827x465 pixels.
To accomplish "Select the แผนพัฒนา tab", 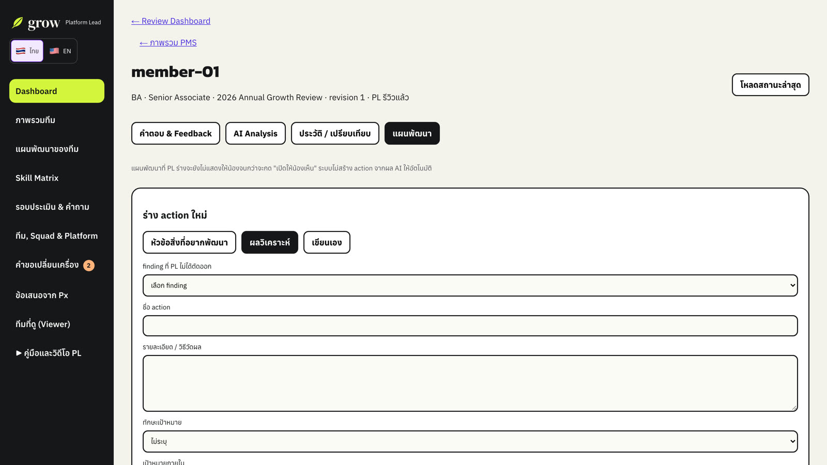I will click(412, 133).
